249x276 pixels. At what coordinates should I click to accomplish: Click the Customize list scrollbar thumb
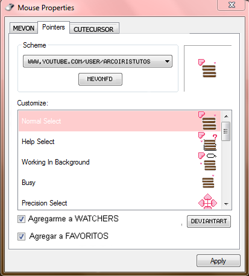point(226,131)
